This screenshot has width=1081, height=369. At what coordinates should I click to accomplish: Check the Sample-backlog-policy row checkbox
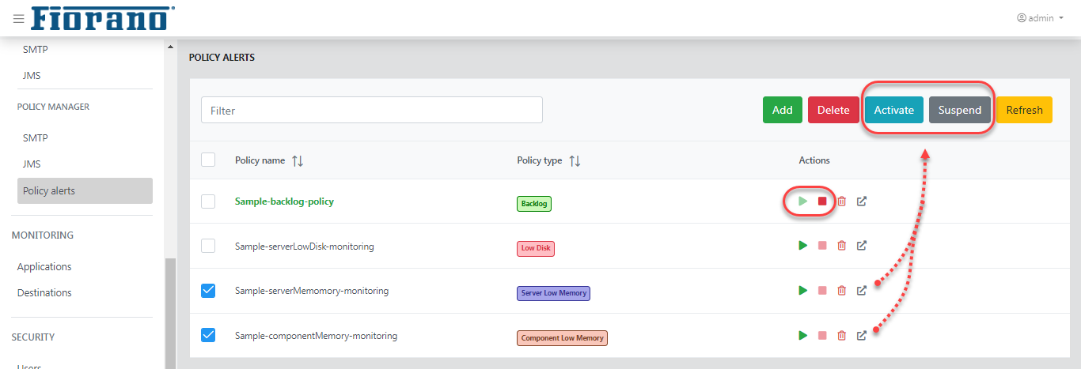208,201
